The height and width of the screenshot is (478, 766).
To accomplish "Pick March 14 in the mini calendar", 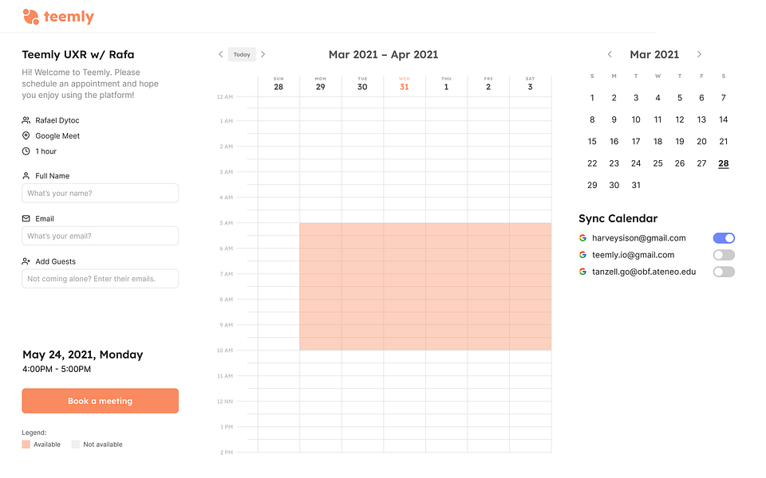I will tap(724, 119).
